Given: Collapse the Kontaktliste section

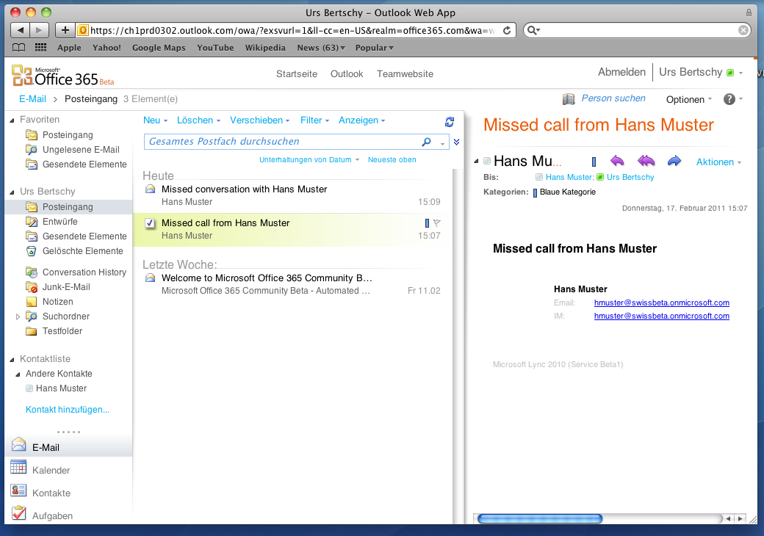Looking at the screenshot, I should tap(12, 359).
